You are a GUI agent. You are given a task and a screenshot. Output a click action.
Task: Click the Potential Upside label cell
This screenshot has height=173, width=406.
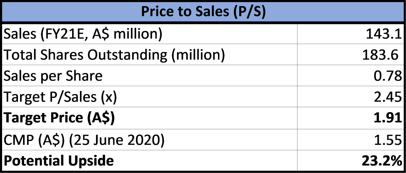coord(149,161)
